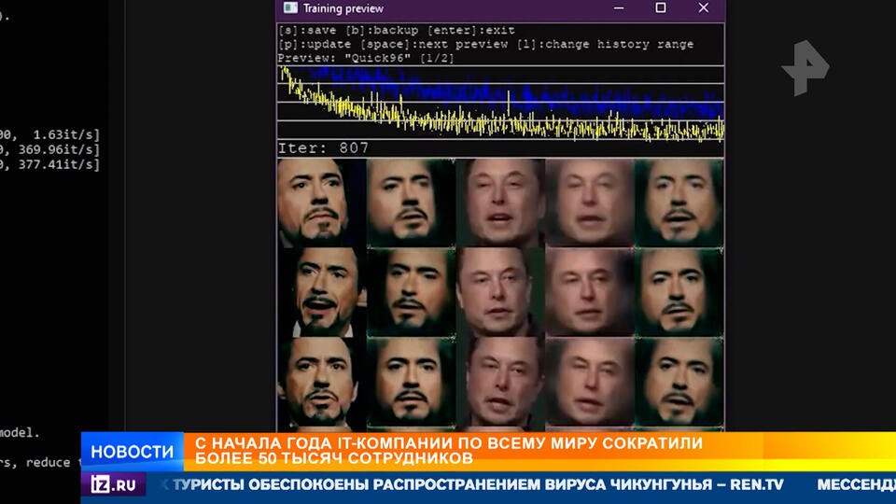896x504 pixels.
Task: Close the Training preview window
Action: 704,8
